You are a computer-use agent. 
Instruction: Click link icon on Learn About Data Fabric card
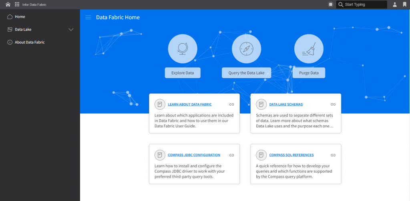coord(231,105)
